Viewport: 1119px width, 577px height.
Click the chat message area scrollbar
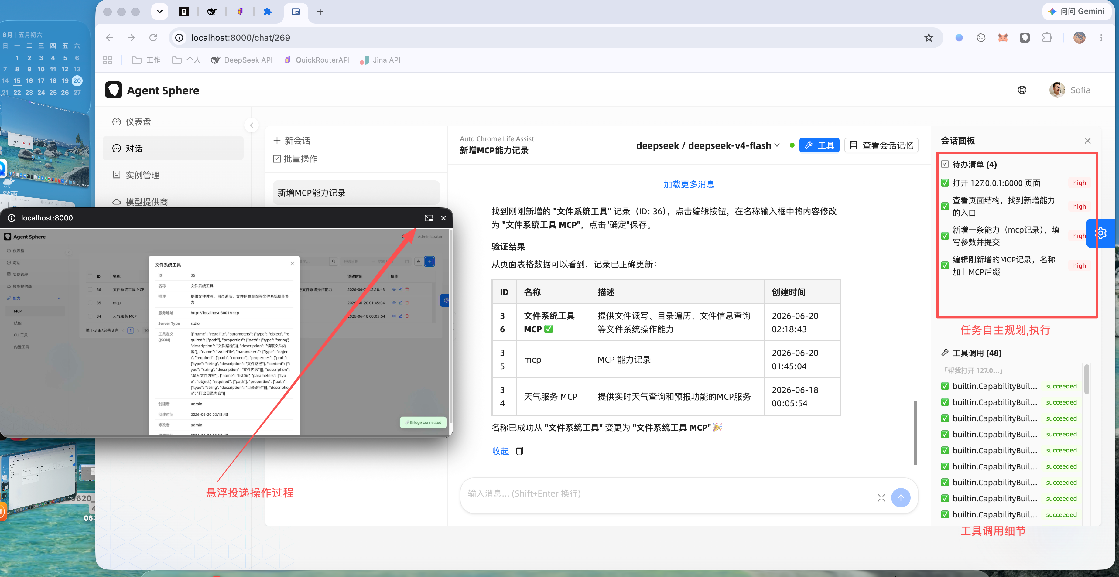pos(915,432)
